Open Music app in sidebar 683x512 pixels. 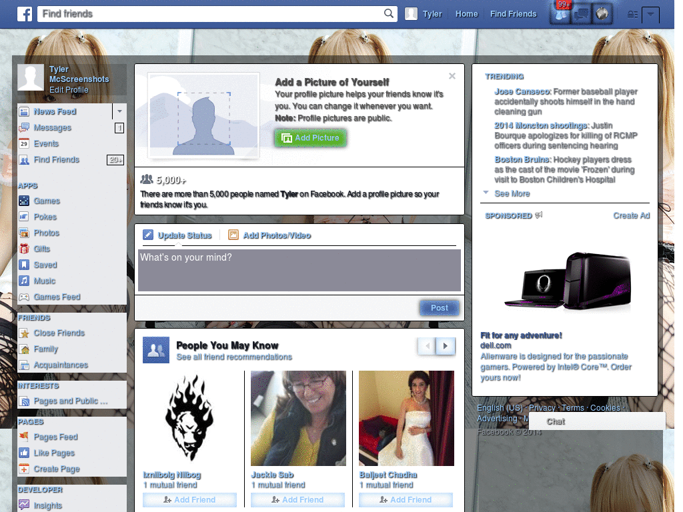tap(45, 281)
